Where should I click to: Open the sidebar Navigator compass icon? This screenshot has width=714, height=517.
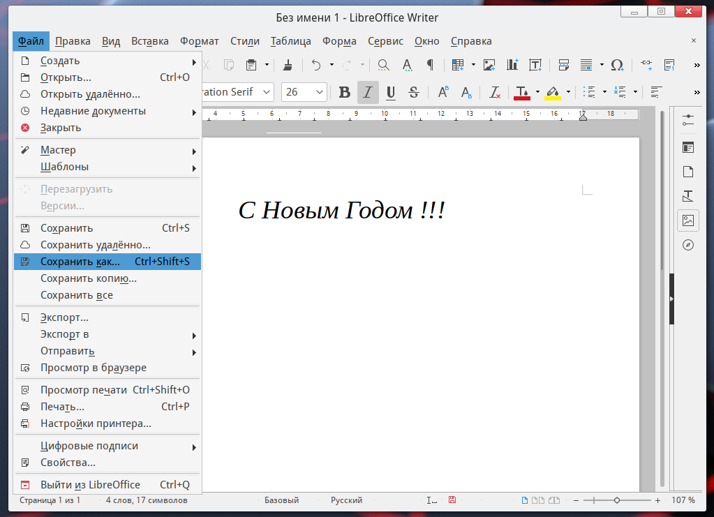688,245
